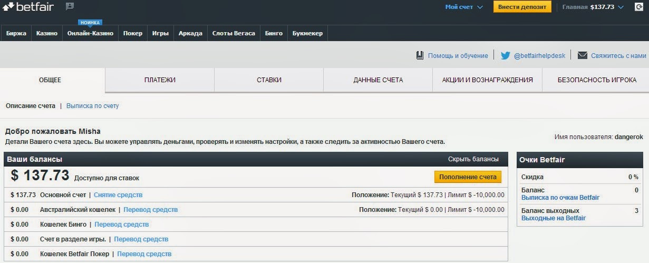
Task: Open the Букмекер menu item
Action: [307, 33]
